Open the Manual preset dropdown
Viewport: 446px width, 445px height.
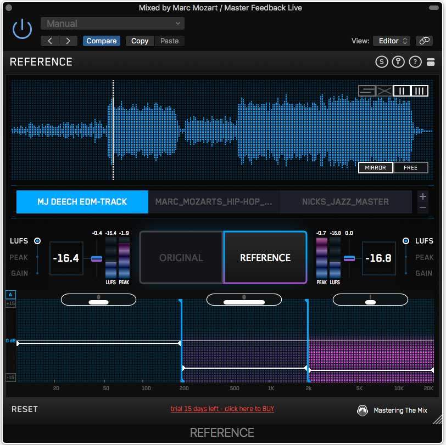(x=113, y=24)
